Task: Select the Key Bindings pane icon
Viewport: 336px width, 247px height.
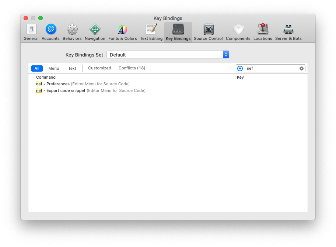Action: [x=178, y=32]
